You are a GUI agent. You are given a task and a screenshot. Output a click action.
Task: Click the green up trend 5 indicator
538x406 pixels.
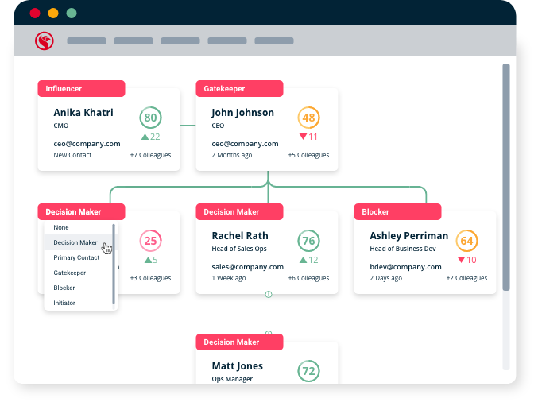151,260
